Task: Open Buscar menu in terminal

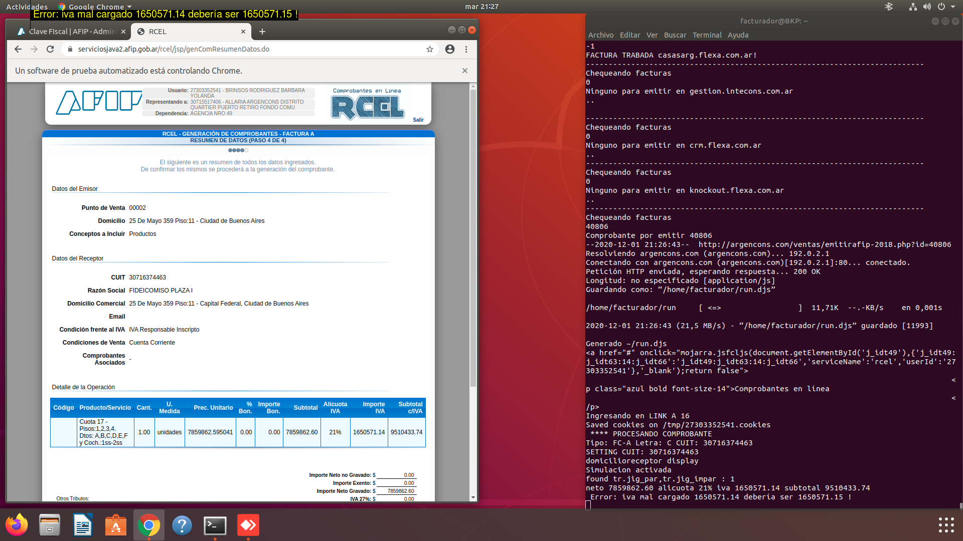Action: (x=675, y=35)
